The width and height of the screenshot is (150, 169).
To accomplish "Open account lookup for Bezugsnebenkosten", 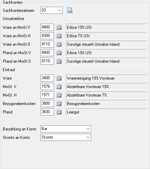I will [59, 103].
